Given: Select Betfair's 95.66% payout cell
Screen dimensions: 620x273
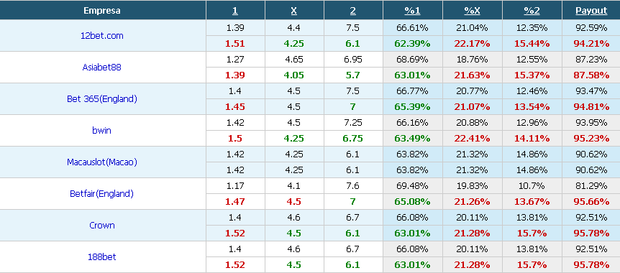Looking at the screenshot, I should point(591,201).
